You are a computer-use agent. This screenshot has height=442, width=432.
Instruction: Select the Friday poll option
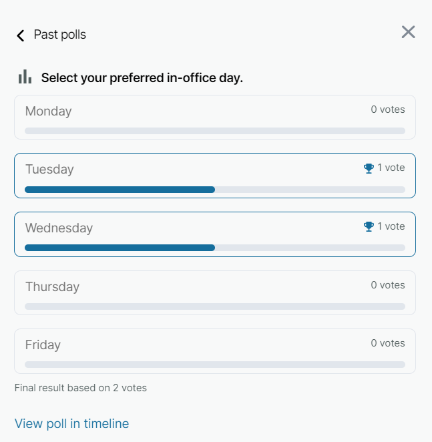[43, 345]
